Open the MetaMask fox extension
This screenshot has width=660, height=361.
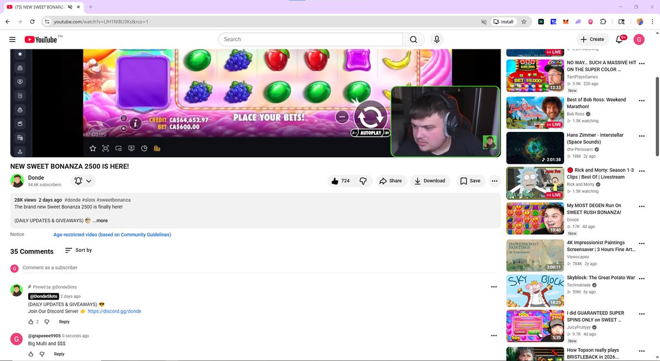(566, 21)
